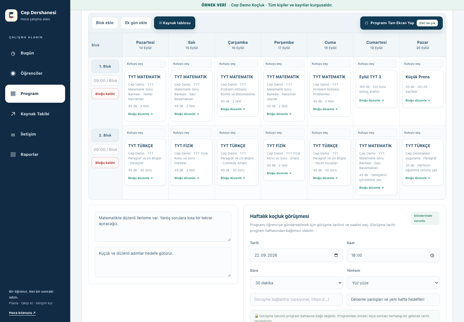The height and width of the screenshot is (322, 464).
Task: Edit the 2. Blok time field
Action: point(105,149)
